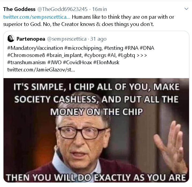Image resolution: width=192 pixels, height=187 pixels.
Task: Click Partenopea's profile avatar
Action: tap(11, 39)
